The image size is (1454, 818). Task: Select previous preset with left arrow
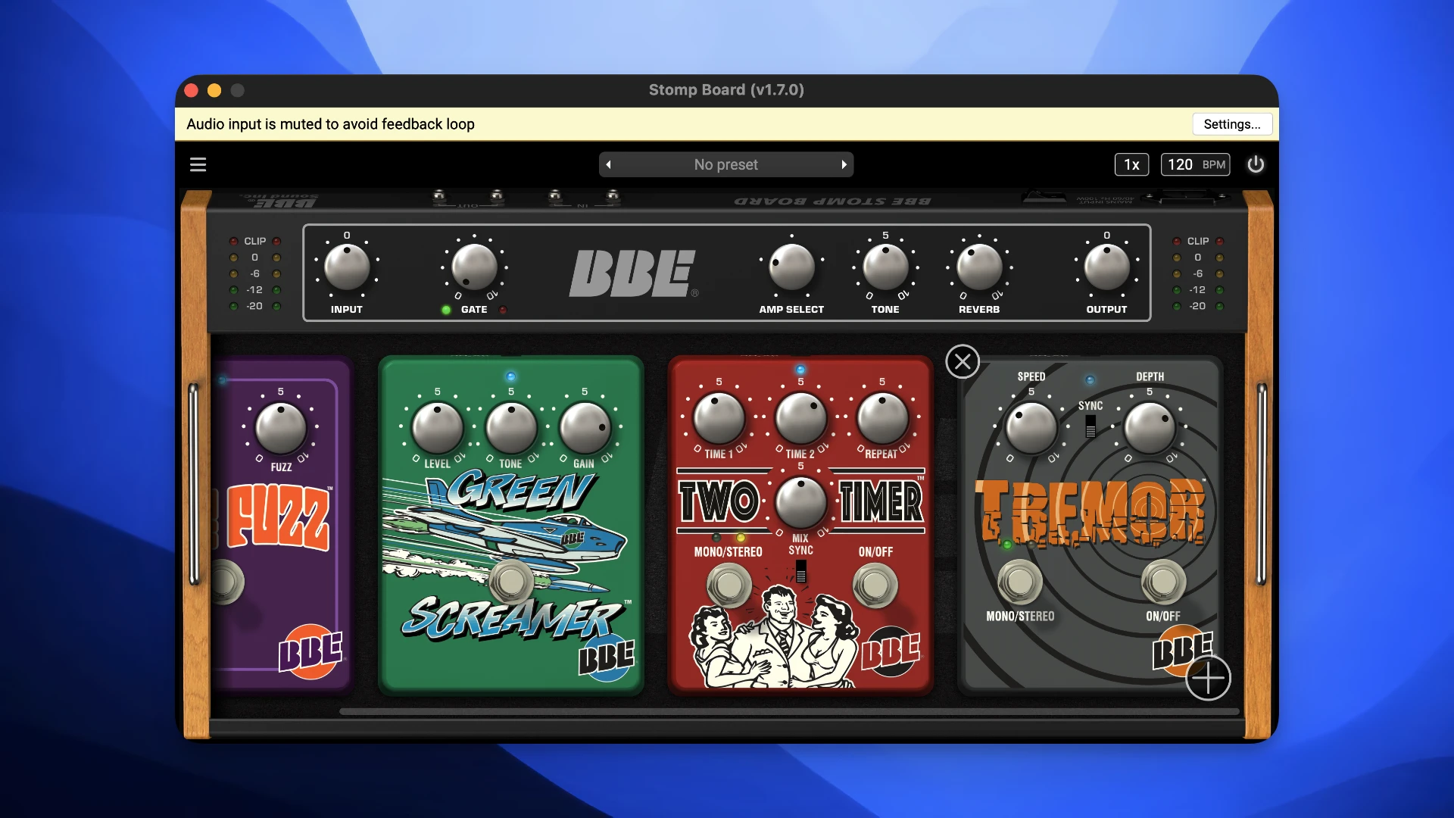[608, 164]
